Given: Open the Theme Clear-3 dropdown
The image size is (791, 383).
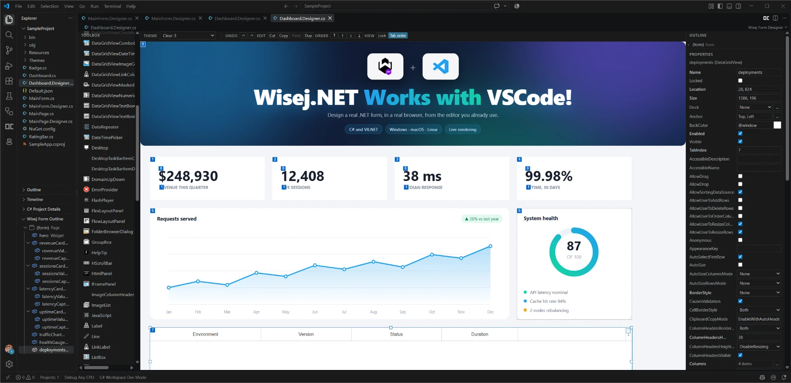Looking at the screenshot, I should click(188, 36).
